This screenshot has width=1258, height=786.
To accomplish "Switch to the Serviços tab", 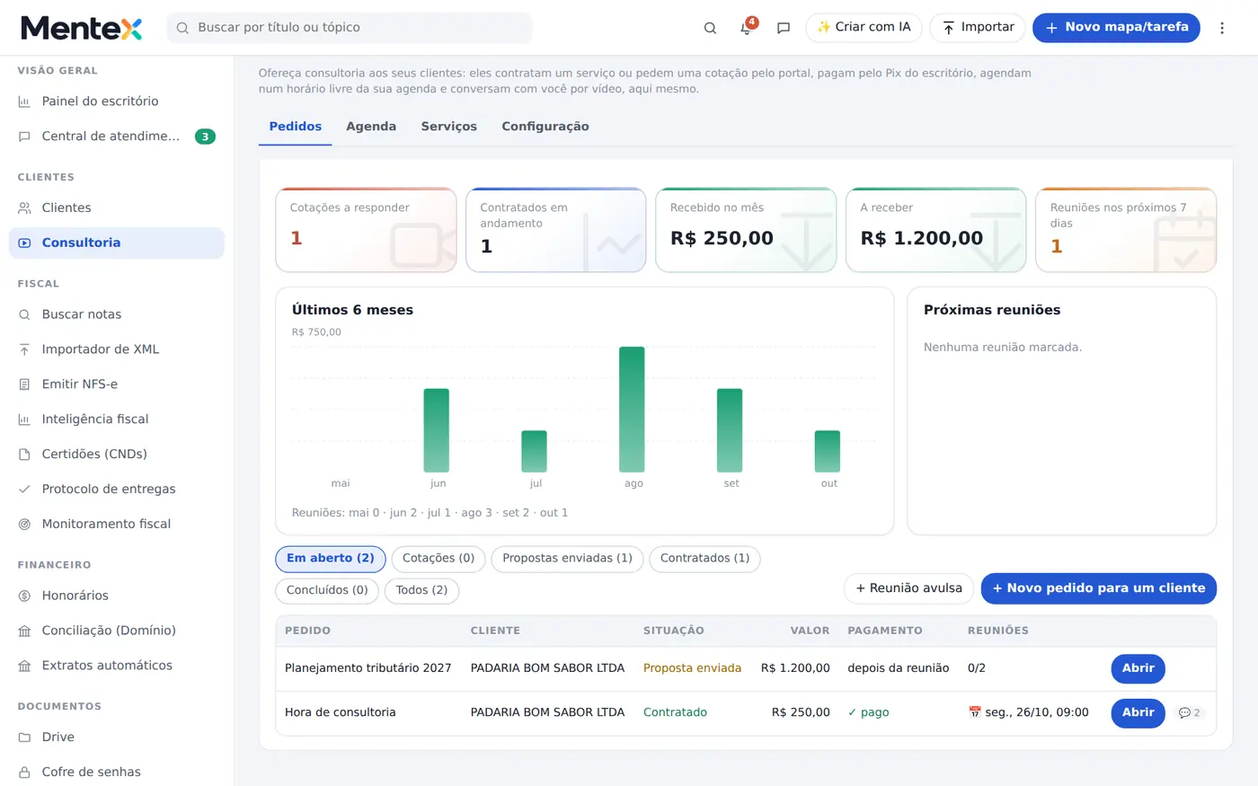I will click(449, 127).
